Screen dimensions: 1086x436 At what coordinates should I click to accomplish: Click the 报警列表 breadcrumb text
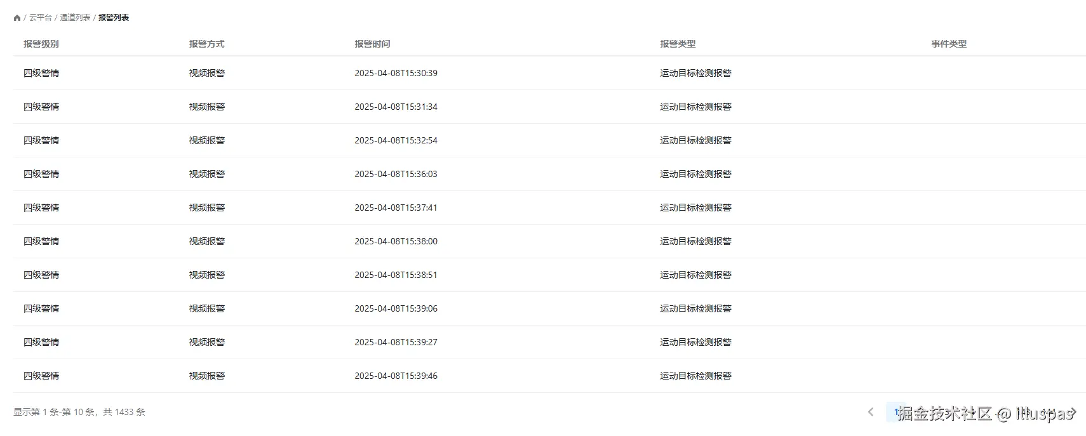pos(114,18)
